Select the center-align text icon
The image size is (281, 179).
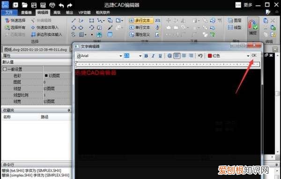click(x=184, y=56)
